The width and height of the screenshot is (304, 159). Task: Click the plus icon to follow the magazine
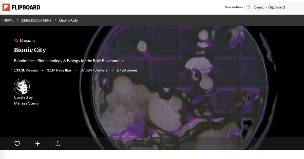pos(37,144)
